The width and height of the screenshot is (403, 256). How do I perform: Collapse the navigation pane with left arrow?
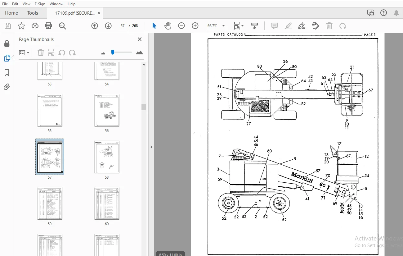coord(151,147)
